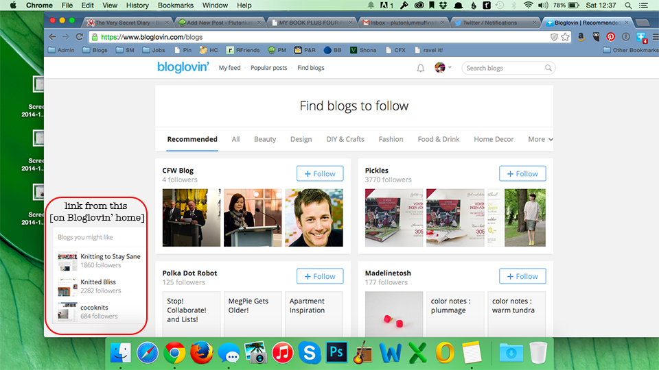659x370 pixels.
Task: Expand the More categories dropdown
Action: click(x=540, y=139)
